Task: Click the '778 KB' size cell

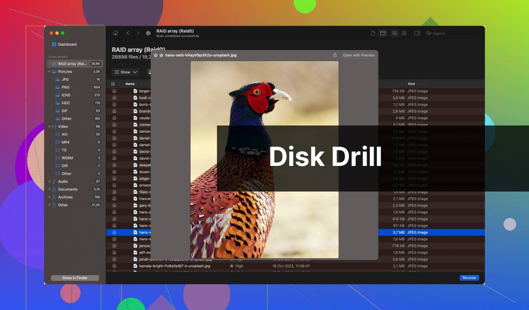Action: pyautogui.click(x=398, y=246)
